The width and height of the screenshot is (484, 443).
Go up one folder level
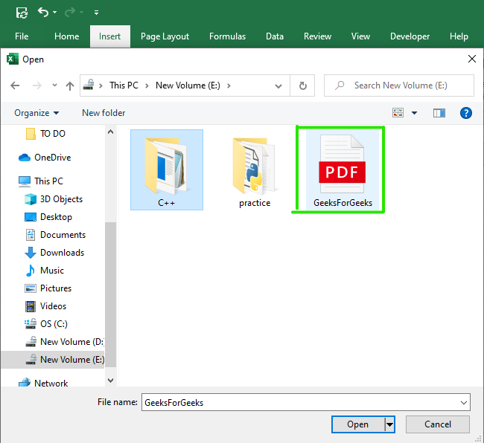70,85
